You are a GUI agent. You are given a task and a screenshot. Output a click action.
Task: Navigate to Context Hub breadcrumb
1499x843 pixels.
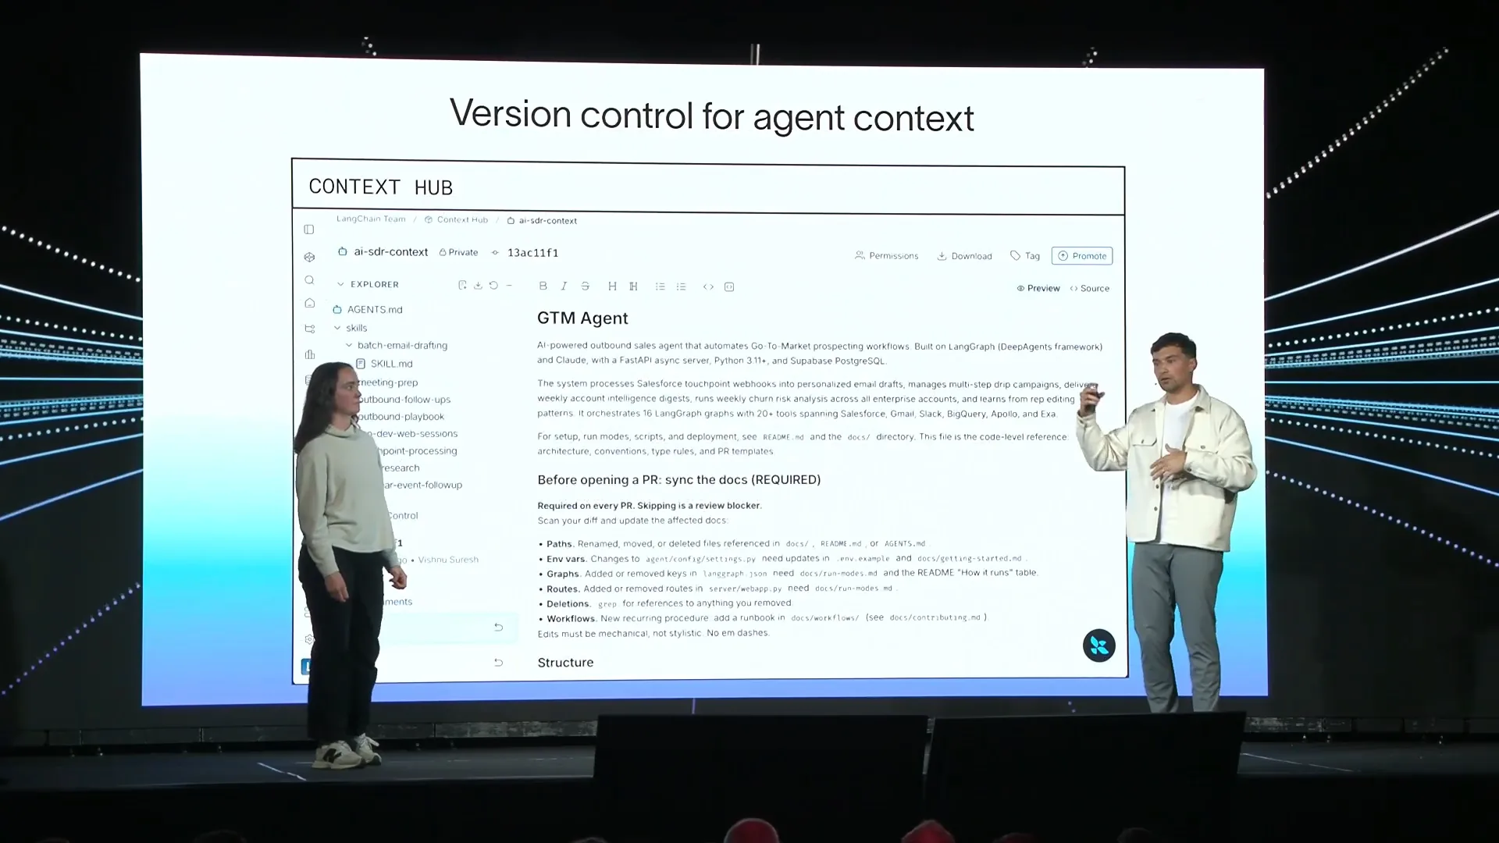(456, 219)
